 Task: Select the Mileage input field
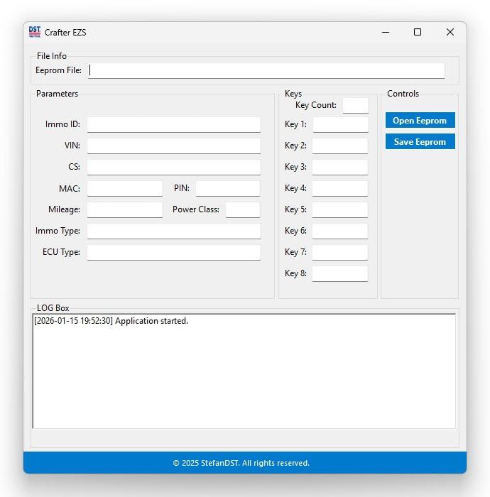(125, 209)
